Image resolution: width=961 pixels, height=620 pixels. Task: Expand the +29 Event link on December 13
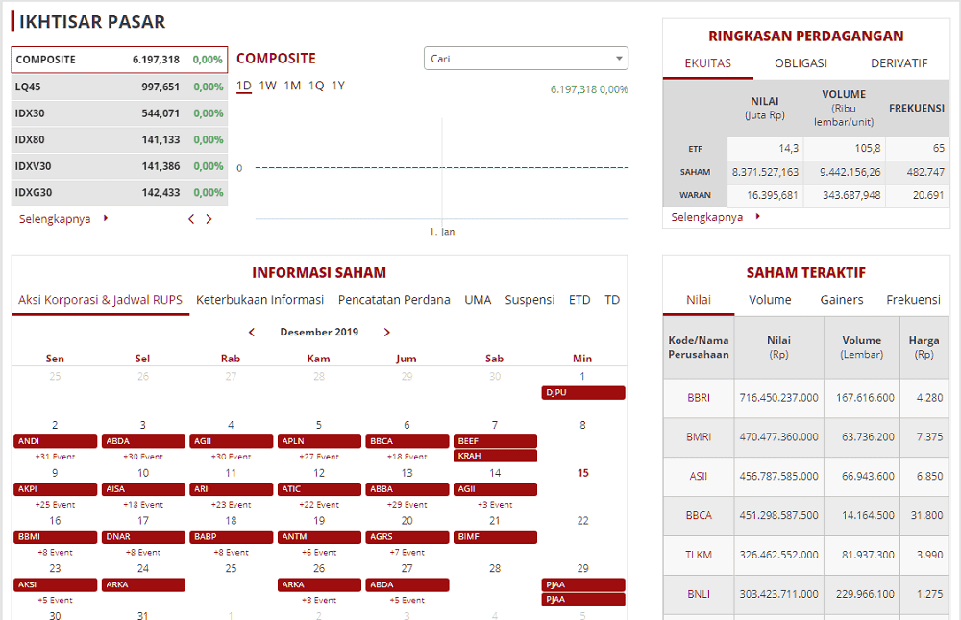tap(407, 504)
